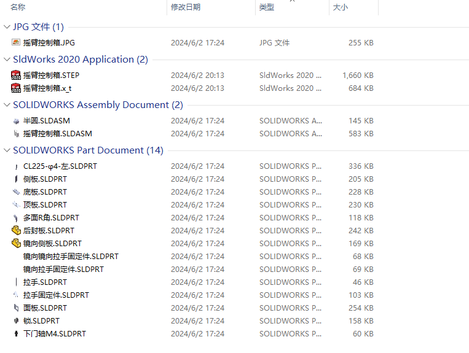The width and height of the screenshot is (469, 353).
Task: Click the 684 KB size value
Action: point(361,88)
